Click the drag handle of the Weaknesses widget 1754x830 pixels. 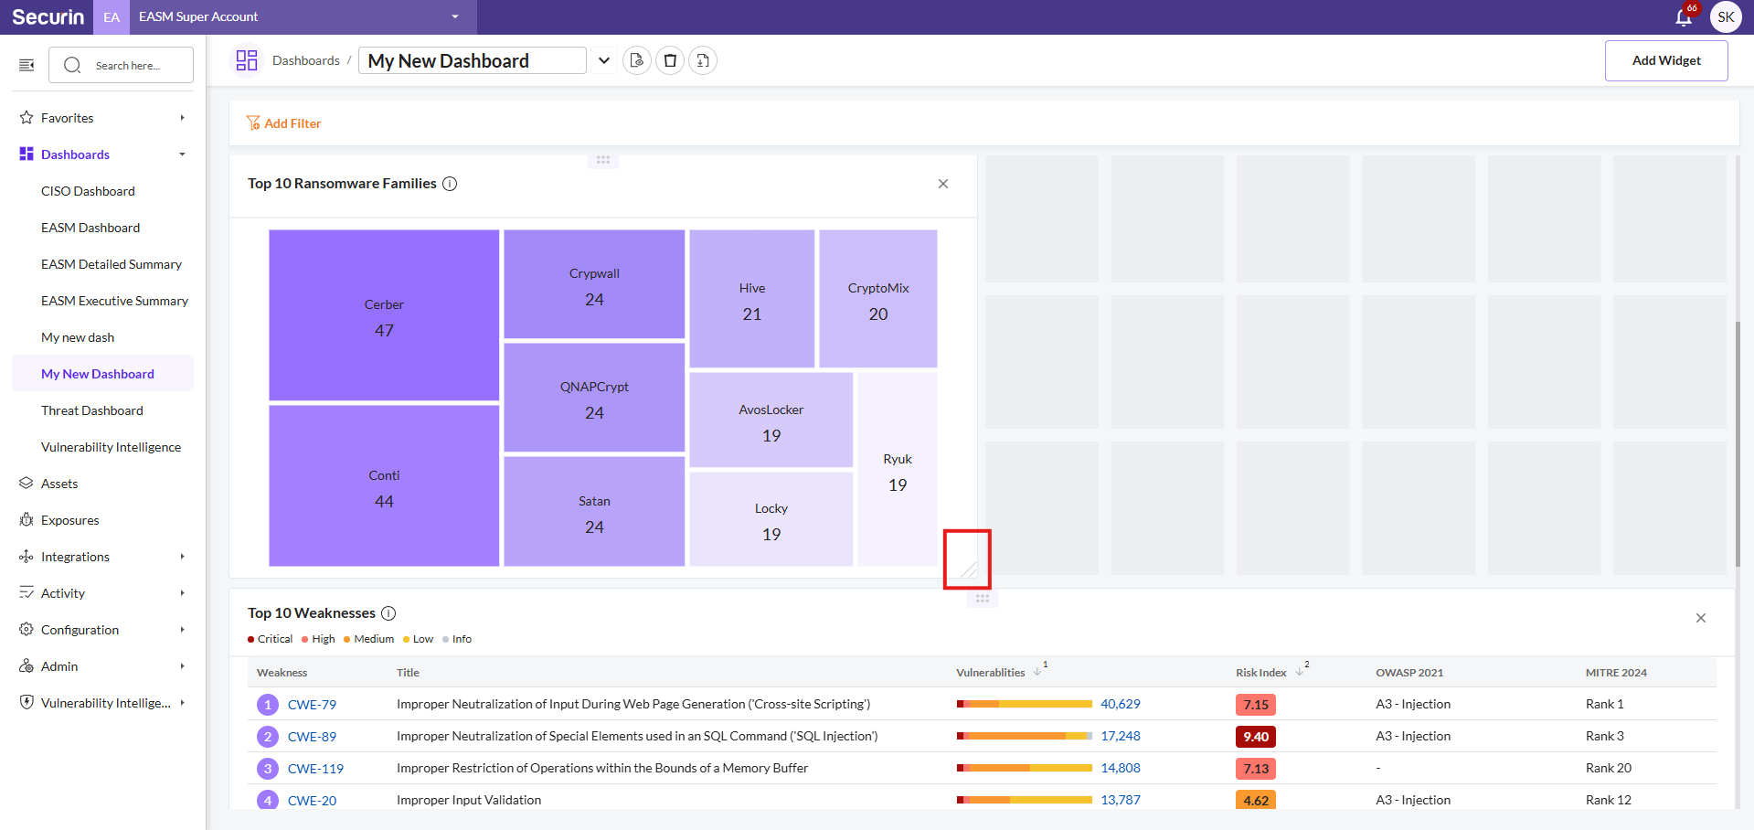pos(983,599)
